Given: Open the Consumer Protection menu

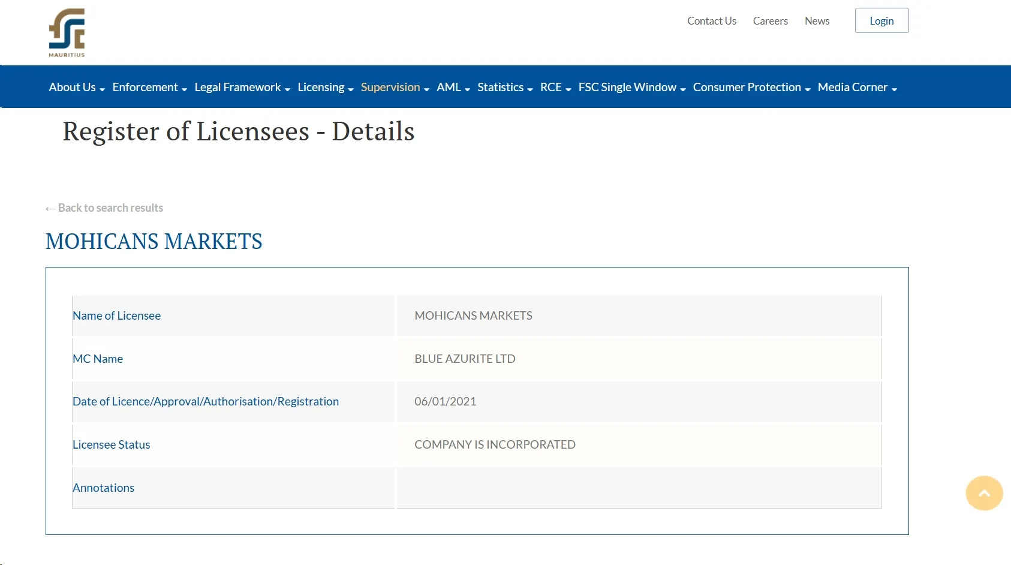Looking at the screenshot, I should tap(752, 88).
